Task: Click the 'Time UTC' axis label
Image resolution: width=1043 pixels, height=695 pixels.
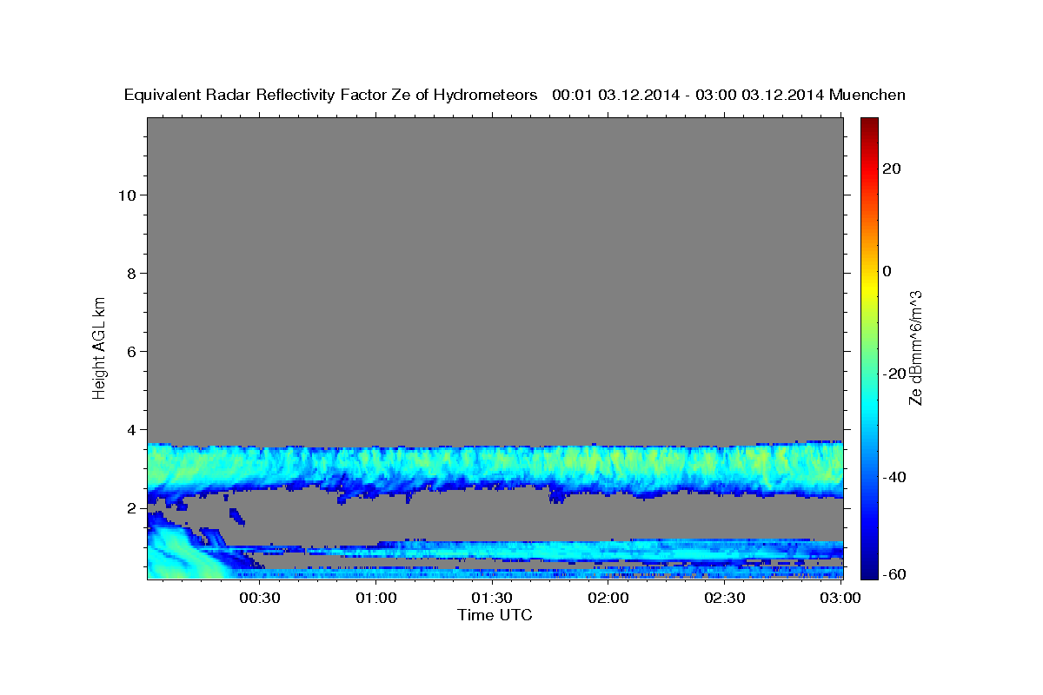Action: click(495, 615)
